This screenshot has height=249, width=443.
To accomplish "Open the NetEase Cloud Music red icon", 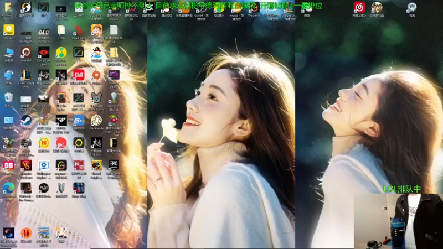I will point(359,8).
